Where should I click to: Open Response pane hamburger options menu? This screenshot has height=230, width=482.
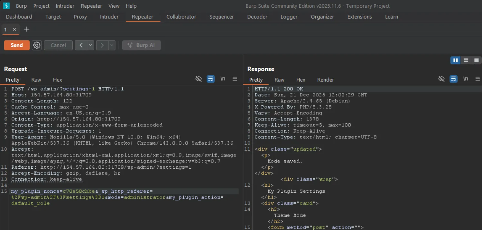pos(477,79)
